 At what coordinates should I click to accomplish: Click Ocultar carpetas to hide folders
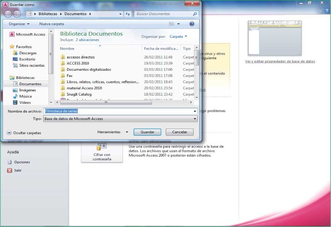[x=24, y=133]
